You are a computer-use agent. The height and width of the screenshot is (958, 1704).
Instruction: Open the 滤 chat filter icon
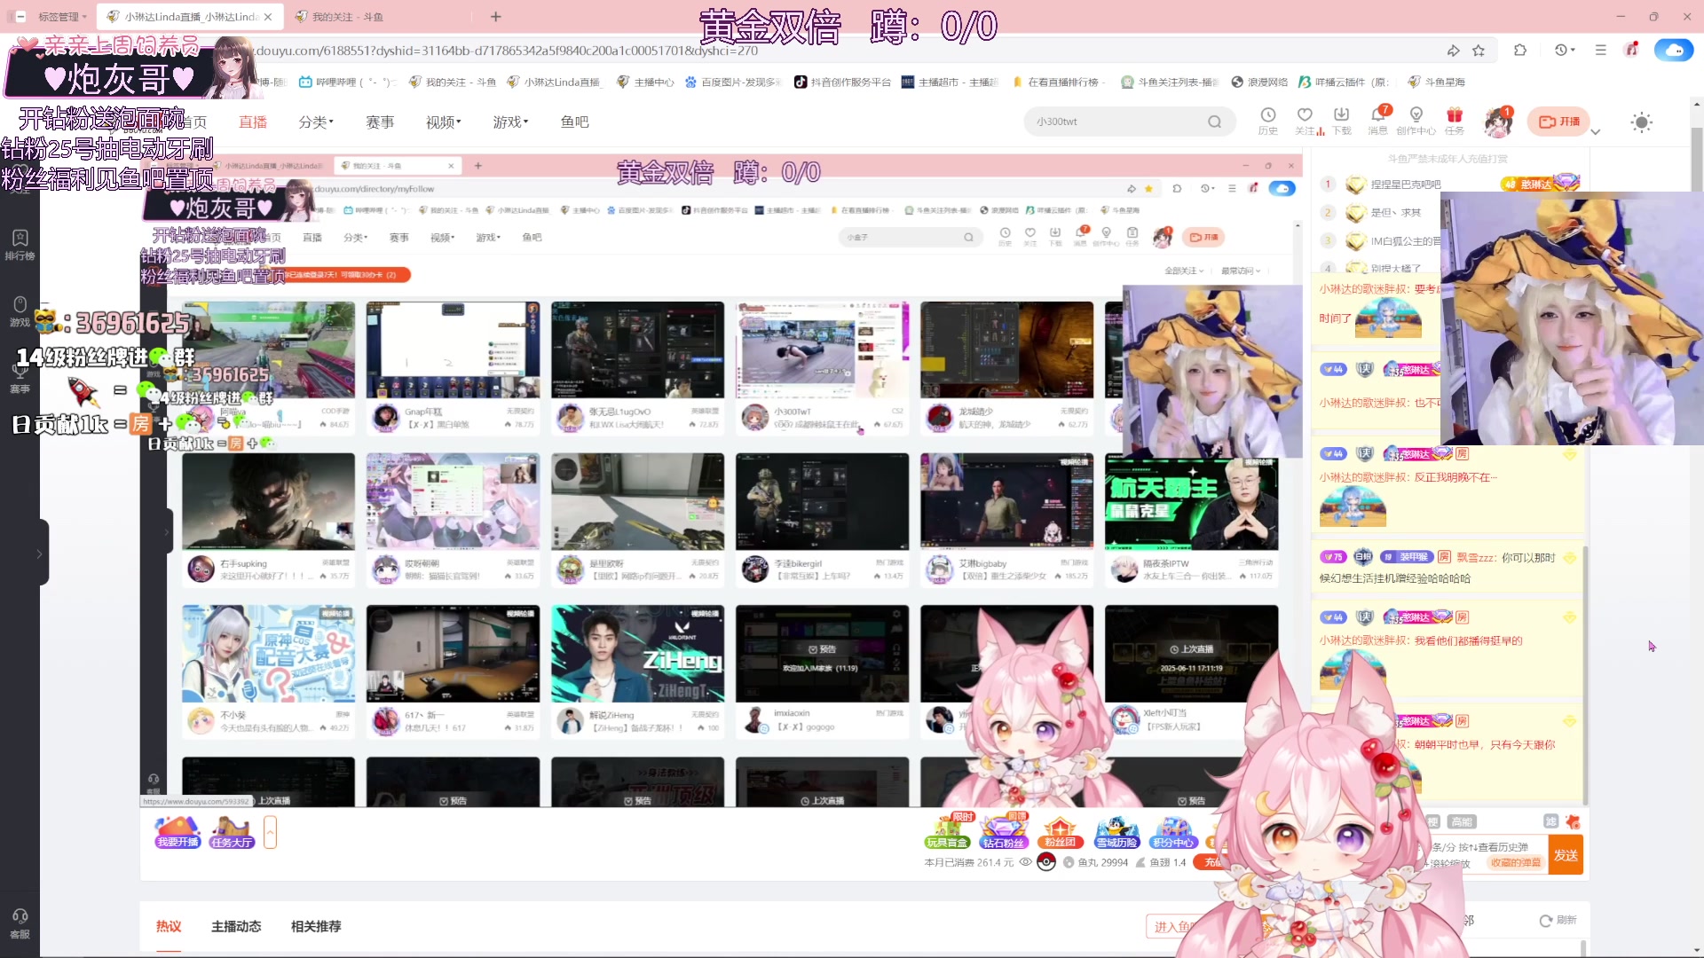1550,821
